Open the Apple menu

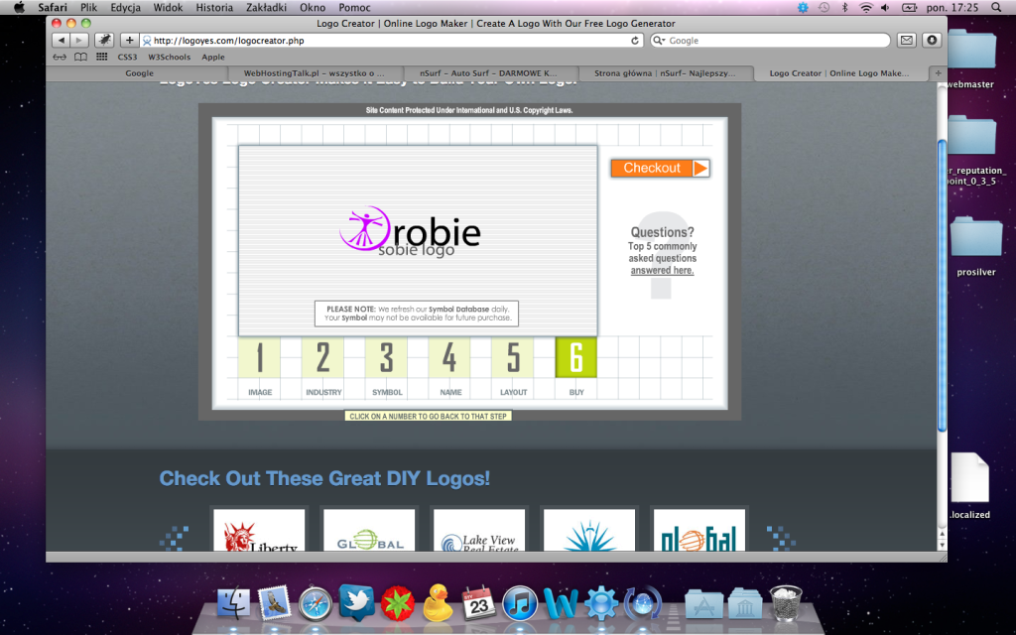(19, 7)
